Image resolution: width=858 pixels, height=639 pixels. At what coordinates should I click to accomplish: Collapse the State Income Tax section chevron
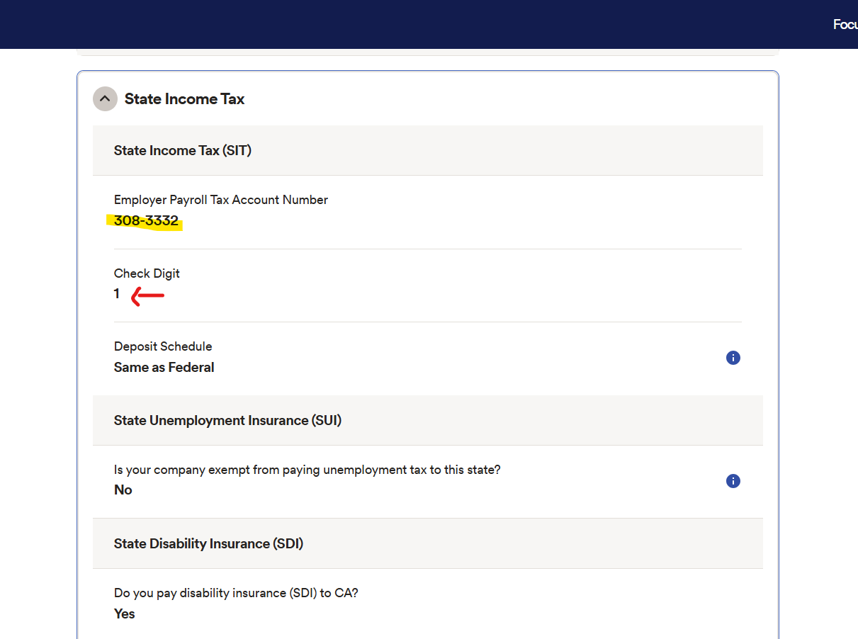(105, 99)
